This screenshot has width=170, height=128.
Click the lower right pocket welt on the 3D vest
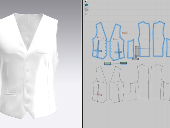(47, 94)
